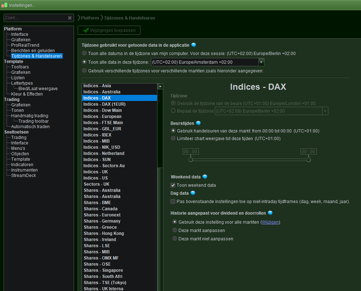Select Indices - Dow Main in market list
Viewport: 361px width, 291px height.
tap(102, 110)
